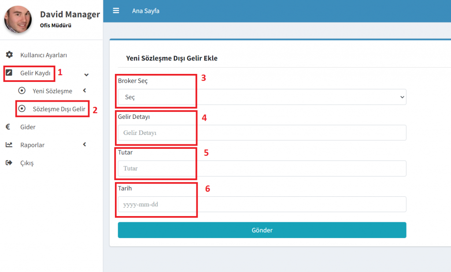Expand the Yeni Sözleşme submenu arrow
The width and height of the screenshot is (451, 272).
[84, 91]
